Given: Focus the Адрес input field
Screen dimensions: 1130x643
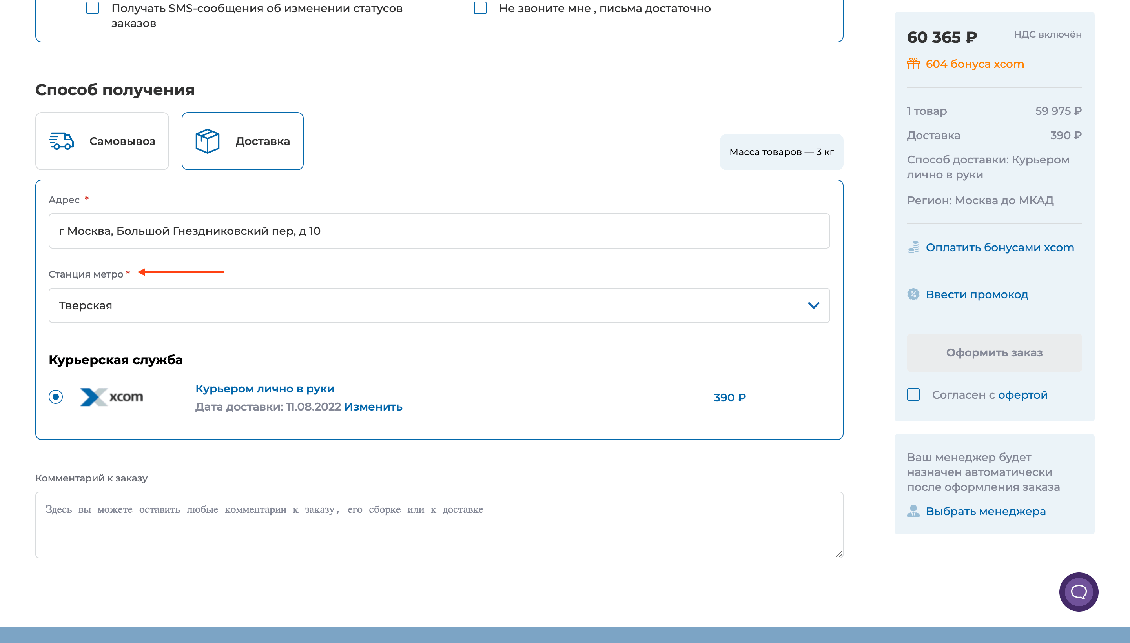Looking at the screenshot, I should pyautogui.click(x=439, y=231).
